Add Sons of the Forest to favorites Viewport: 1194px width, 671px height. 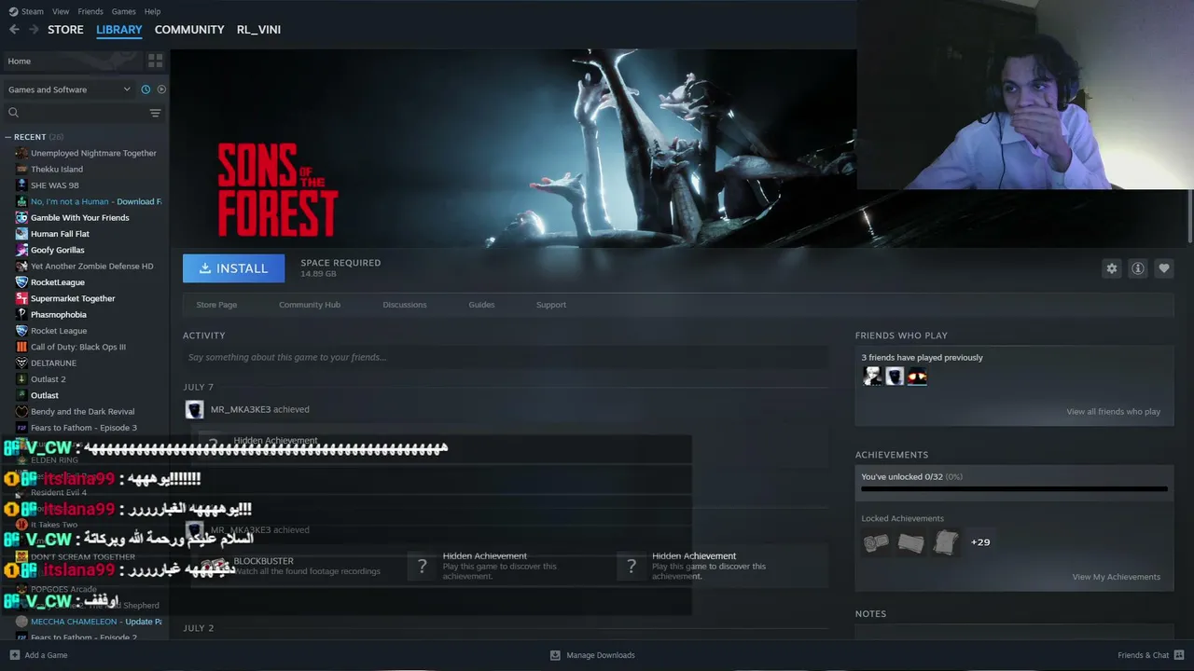tap(1164, 268)
